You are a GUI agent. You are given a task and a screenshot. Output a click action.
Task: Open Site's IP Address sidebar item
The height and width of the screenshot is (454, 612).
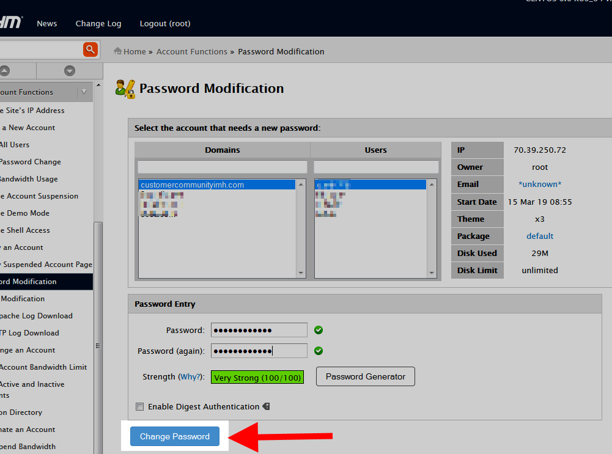tap(32, 111)
